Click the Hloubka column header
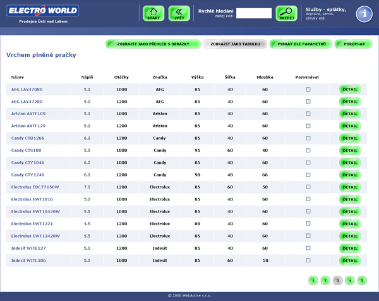Viewport: 379px width, 301px height. [x=265, y=77]
